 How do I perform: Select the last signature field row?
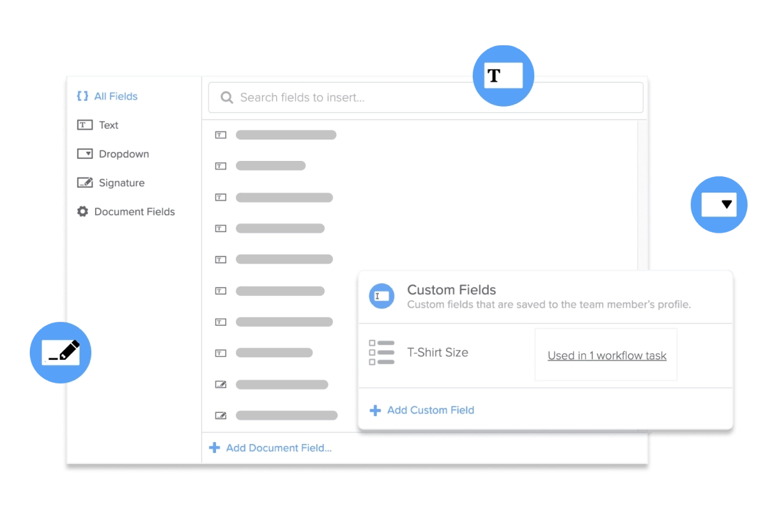(286, 416)
